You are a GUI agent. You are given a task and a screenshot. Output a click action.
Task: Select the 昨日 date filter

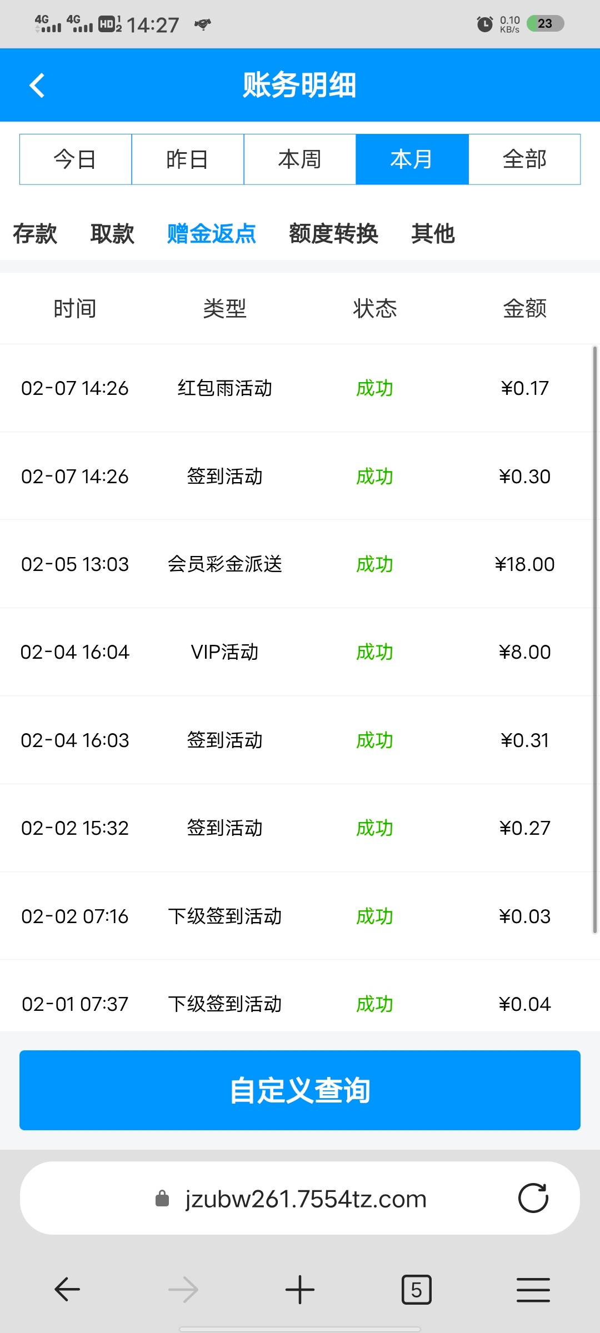point(188,159)
